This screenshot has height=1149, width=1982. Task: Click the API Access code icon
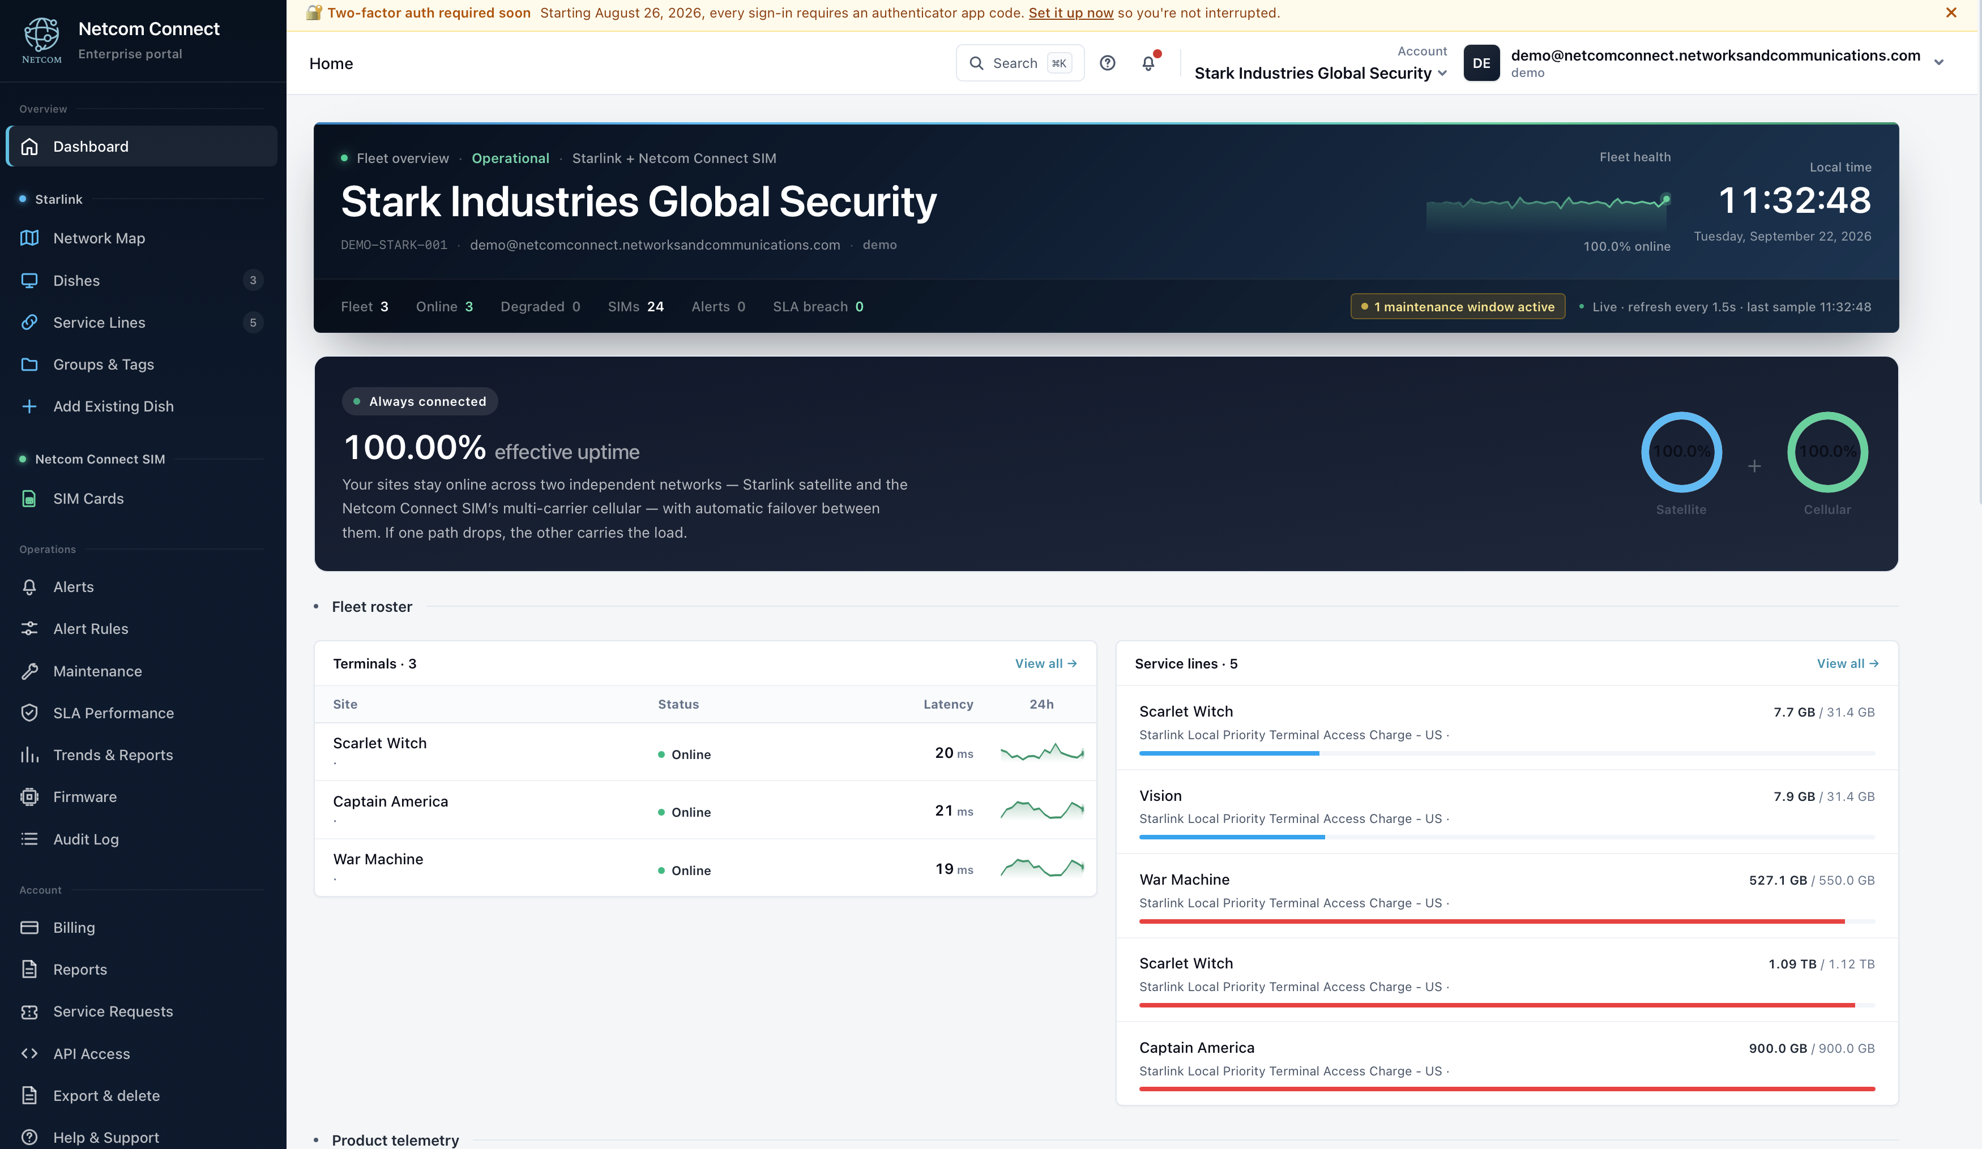[x=30, y=1054]
